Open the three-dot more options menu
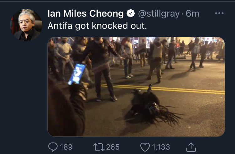This screenshot has width=235, height=154. click(219, 13)
